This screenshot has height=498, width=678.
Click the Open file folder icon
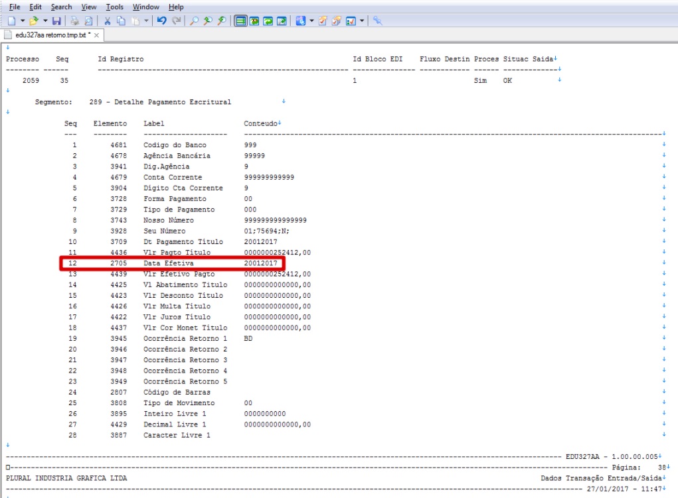point(34,21)
